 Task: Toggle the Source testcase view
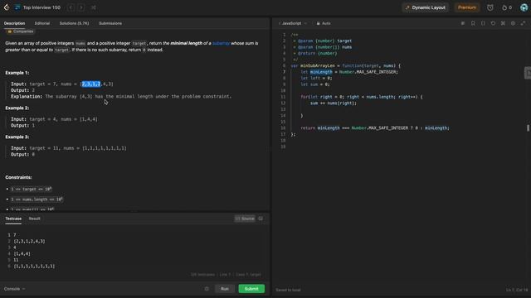click(245, 219)
